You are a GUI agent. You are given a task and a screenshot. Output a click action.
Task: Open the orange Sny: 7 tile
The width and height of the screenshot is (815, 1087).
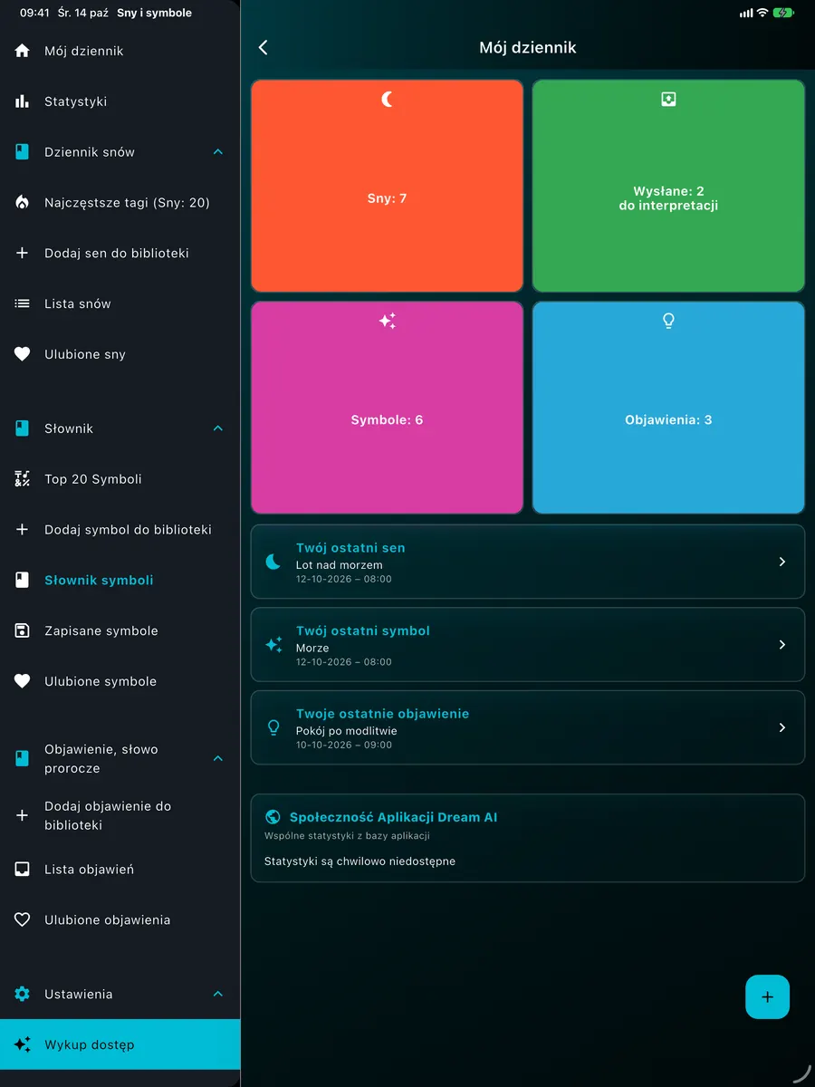(387, 186)
